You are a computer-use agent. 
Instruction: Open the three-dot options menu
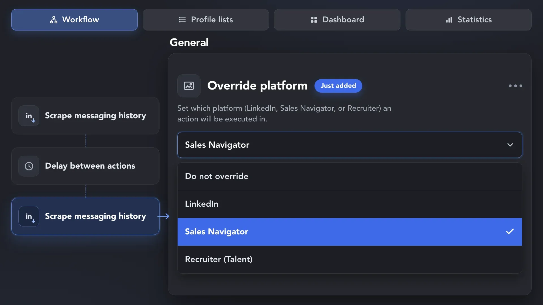[515, 86]
